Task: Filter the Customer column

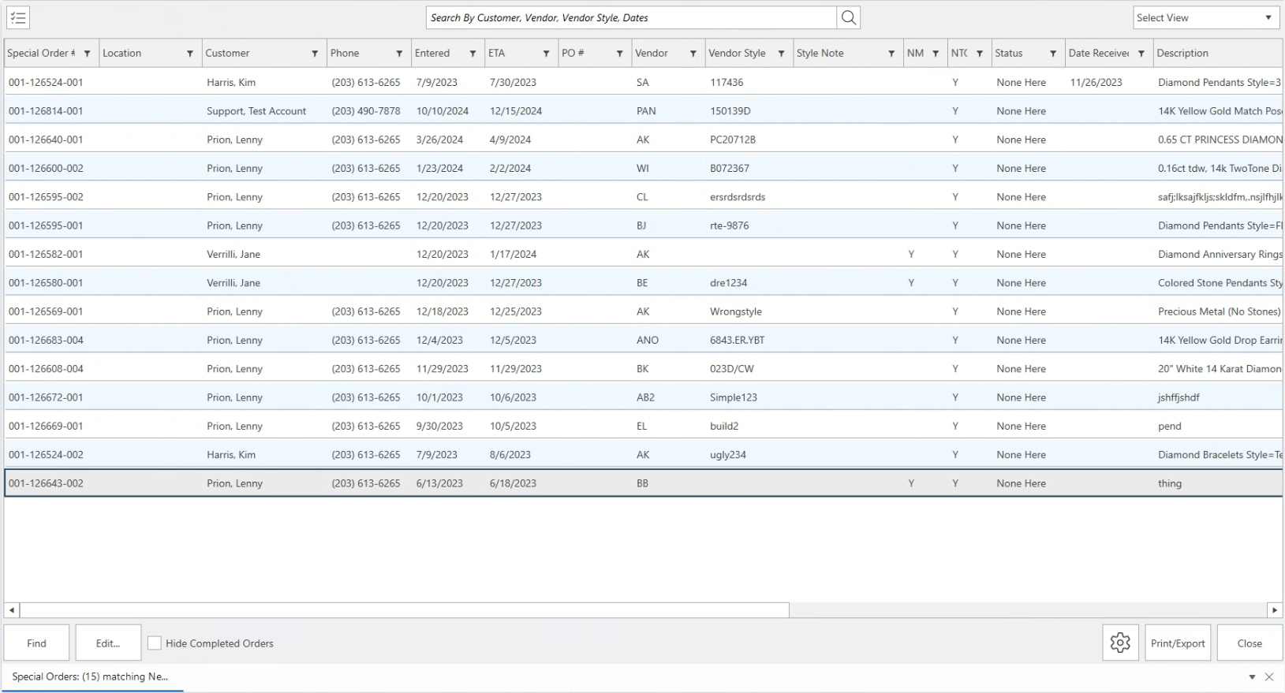Action: [315, 54]
